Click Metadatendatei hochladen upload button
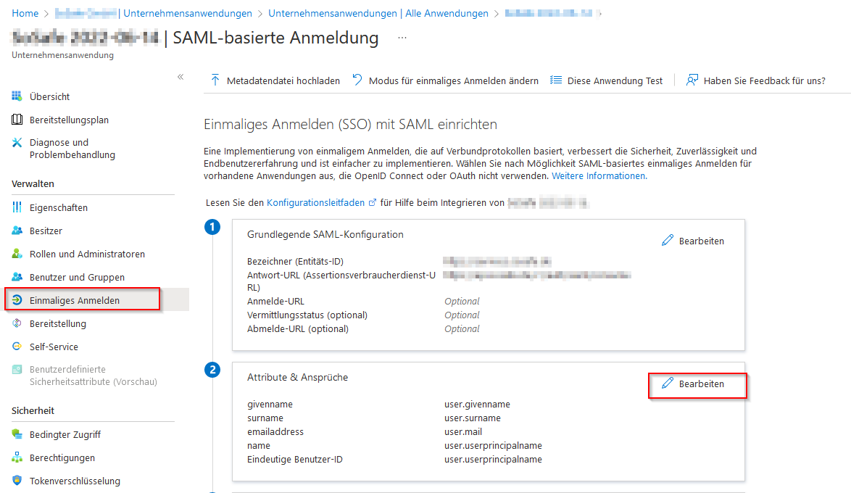The height and width of the screenshot is (493, 851). (275, 80)
